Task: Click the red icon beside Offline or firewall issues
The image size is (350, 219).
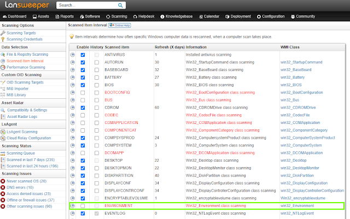Action: pos(3,200)
